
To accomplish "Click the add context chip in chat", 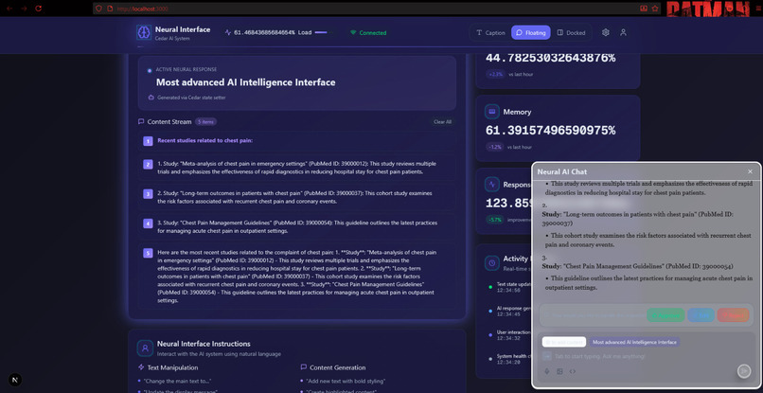I will click(x=564, y=342).
